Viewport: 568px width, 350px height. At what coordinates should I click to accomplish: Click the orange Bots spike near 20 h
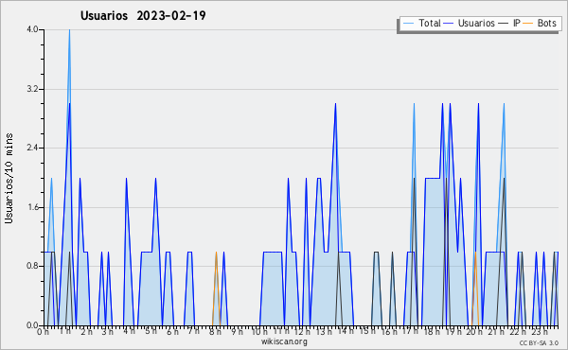[x=475, y=289]
